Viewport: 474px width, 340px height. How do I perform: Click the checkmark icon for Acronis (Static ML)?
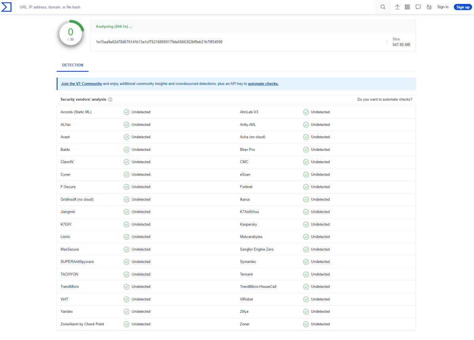coord(126,112)
